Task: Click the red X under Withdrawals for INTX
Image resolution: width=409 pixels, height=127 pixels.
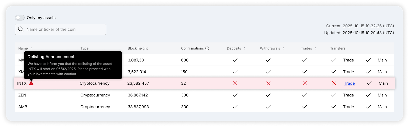Action: tap(268, 83)
